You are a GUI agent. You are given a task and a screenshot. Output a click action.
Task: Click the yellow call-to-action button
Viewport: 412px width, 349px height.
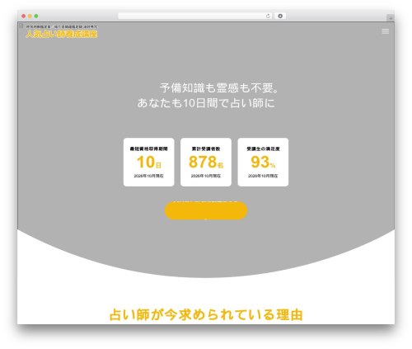(x=206, y=210)
